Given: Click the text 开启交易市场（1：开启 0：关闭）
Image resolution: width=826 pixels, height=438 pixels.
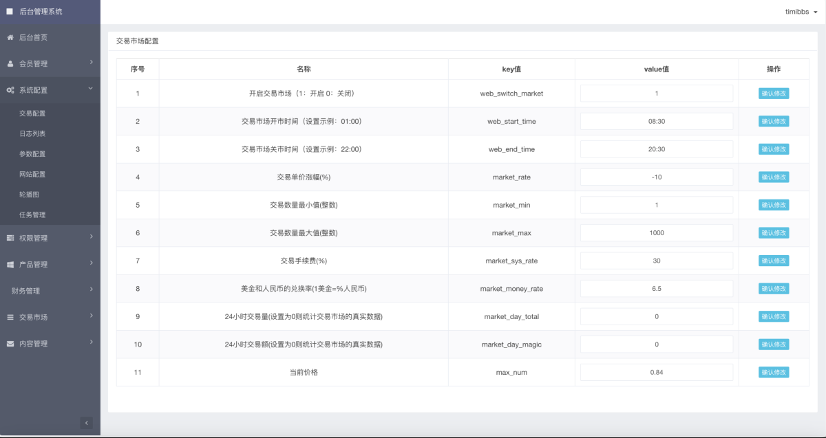Looking at the screenshot, I should [301, 94].
